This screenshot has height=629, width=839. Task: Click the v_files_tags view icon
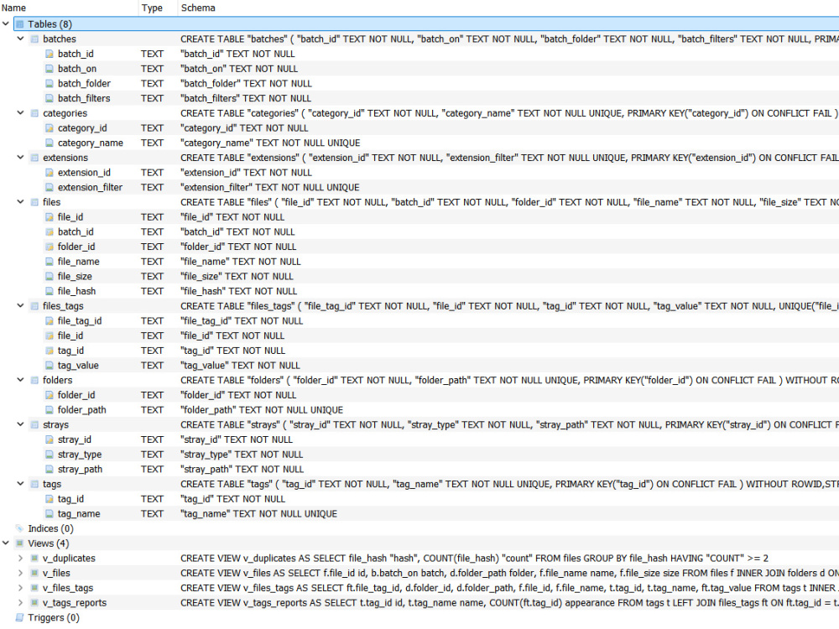click(x=34, y=588)
